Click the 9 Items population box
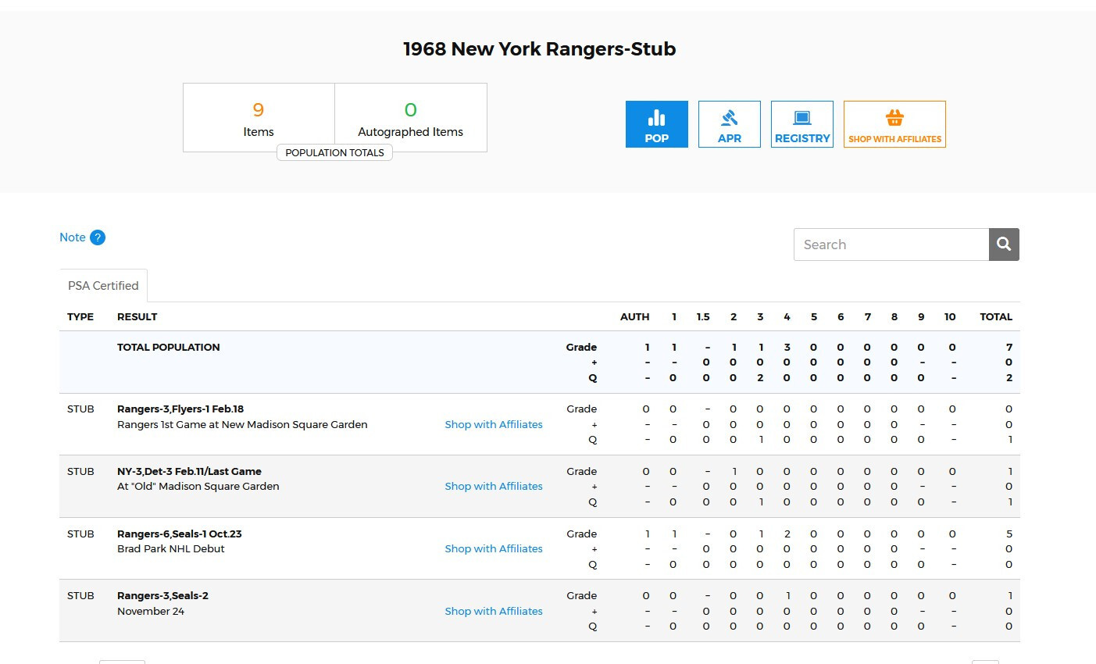 coord(259,117)
